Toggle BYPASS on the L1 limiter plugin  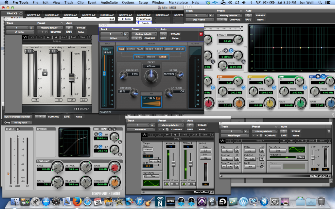click(x=81, y=28)
